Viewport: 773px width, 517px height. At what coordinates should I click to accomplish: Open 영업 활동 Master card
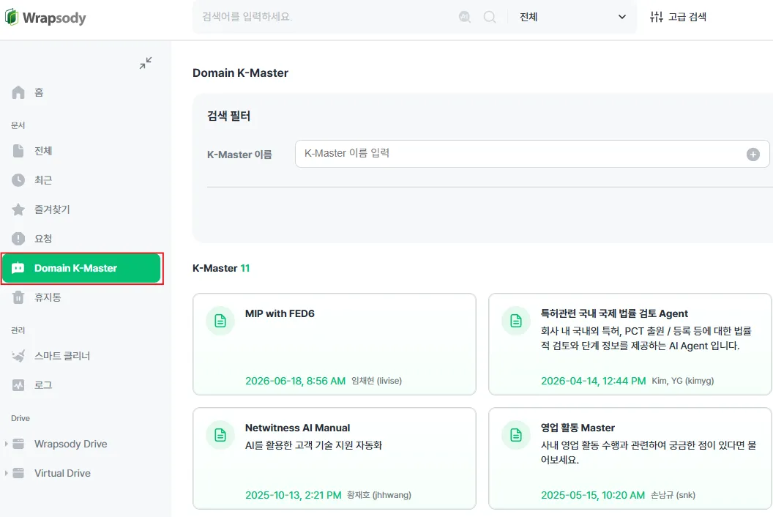(x=630, y=458)
